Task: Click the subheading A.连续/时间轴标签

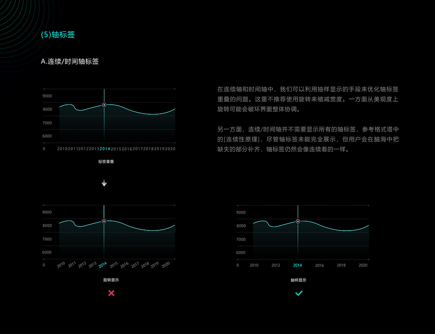Action: tap(70, 61)
